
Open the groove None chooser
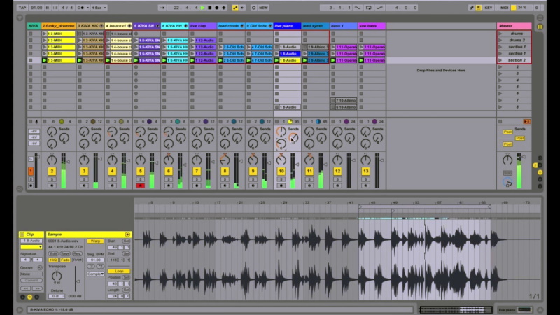click(31, 274)
